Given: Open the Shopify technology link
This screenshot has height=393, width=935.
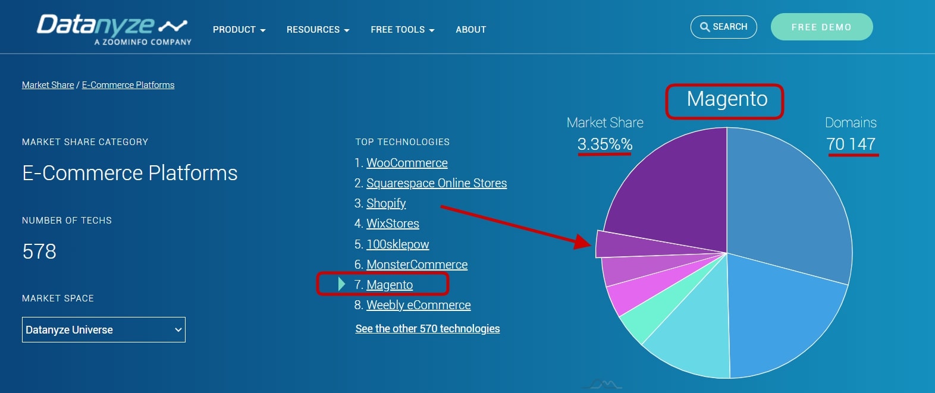Looking at the screenshot, I should pos(386,203).
